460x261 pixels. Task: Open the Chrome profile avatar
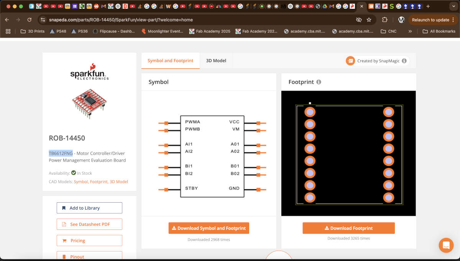(x=401, y=20)
